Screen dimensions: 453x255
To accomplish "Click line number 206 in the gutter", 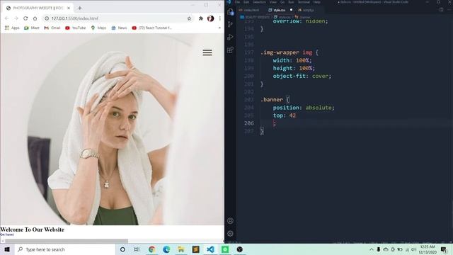I will click(249, 123).
